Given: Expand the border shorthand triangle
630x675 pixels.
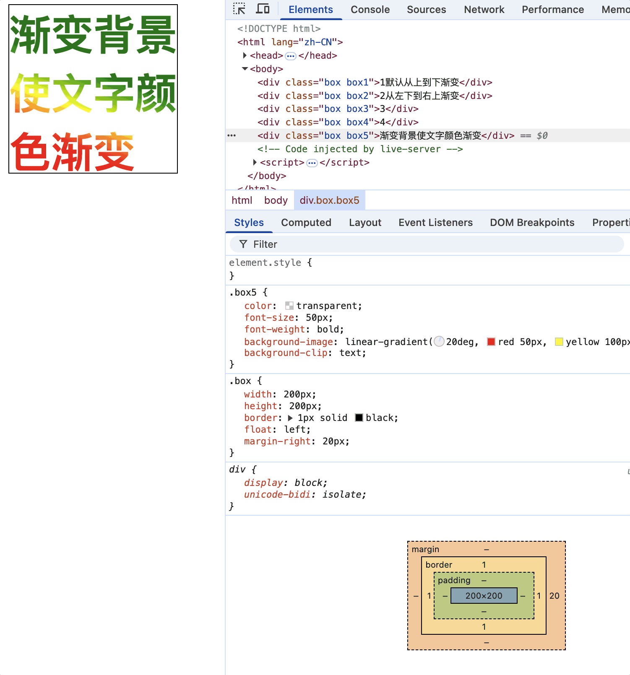Looking at the screenshot, I should [x=290, y=418].
